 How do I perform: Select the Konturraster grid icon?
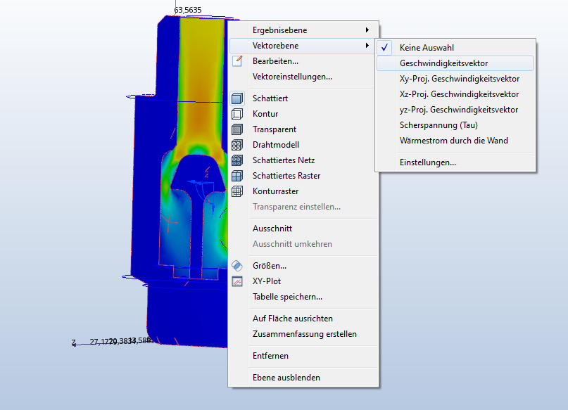(237, 191)
